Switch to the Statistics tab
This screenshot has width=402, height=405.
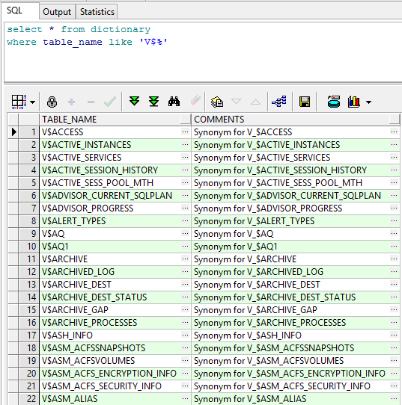[x=97, y=12]
